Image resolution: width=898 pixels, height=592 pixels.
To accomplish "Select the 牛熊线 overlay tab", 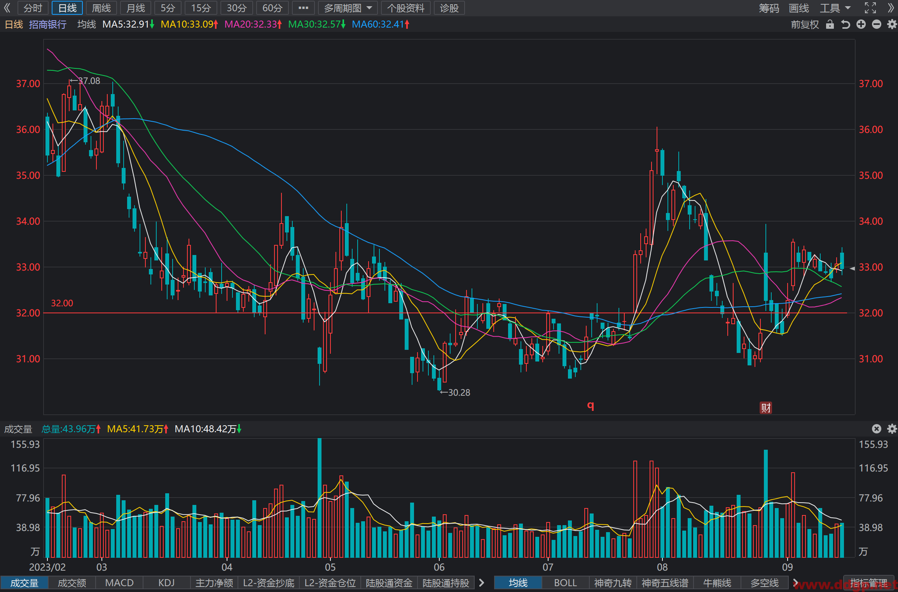I will click(x=717, y=583).
